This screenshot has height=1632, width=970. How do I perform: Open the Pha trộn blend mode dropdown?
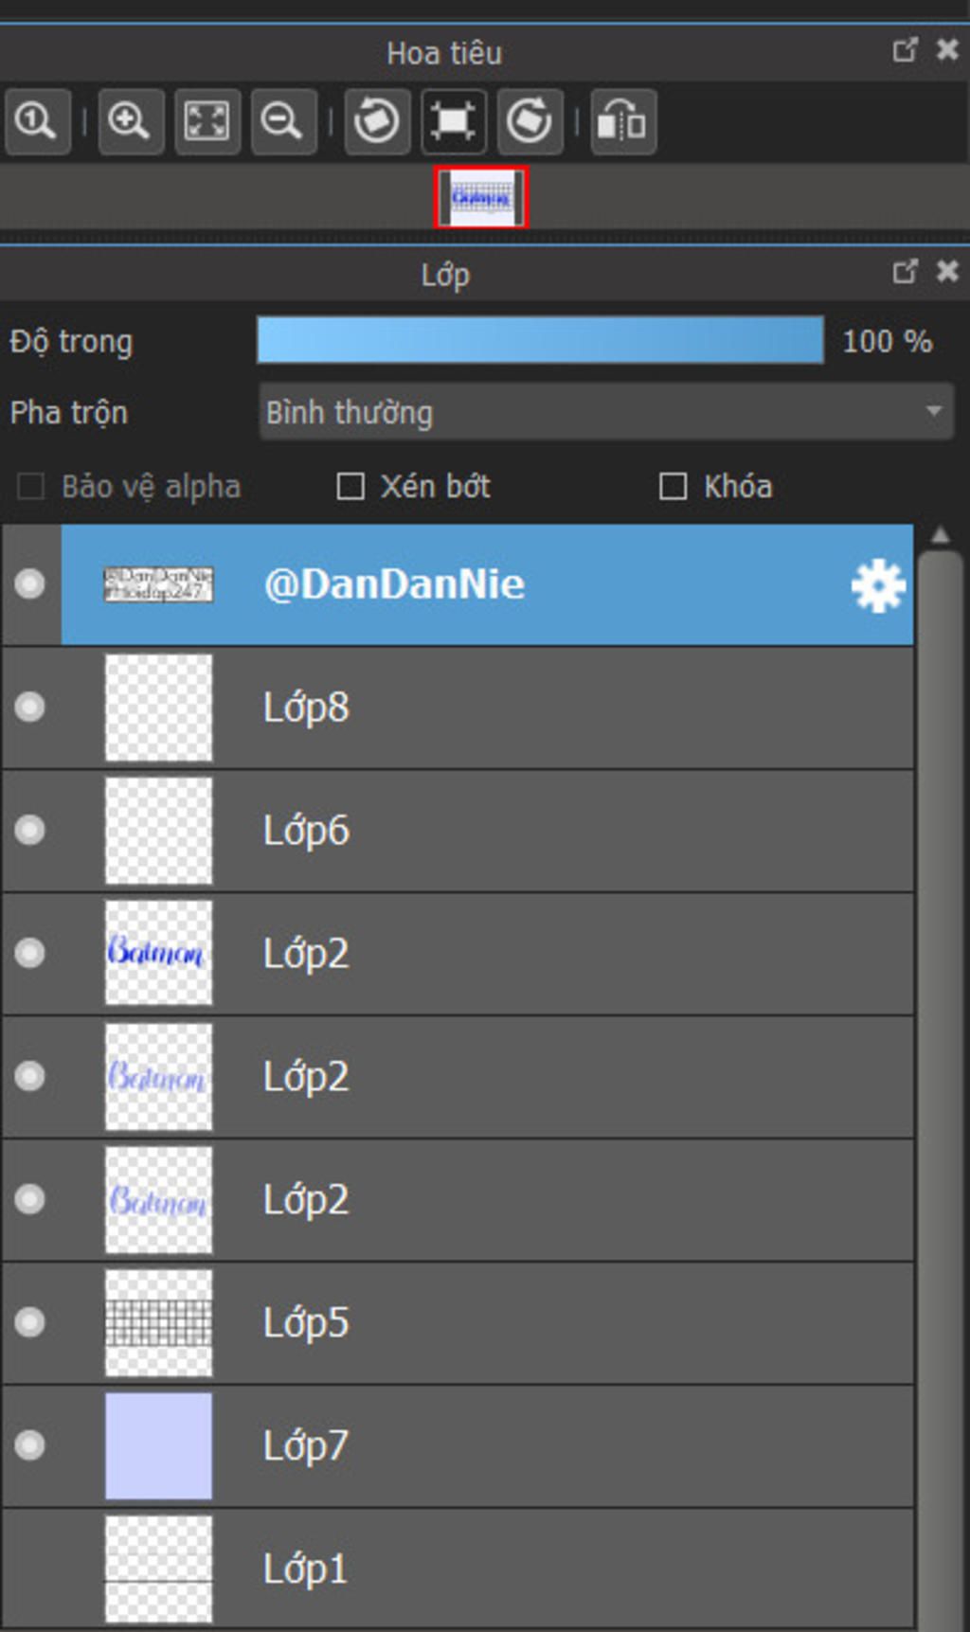pyautogui.click(x=604, y=412)
